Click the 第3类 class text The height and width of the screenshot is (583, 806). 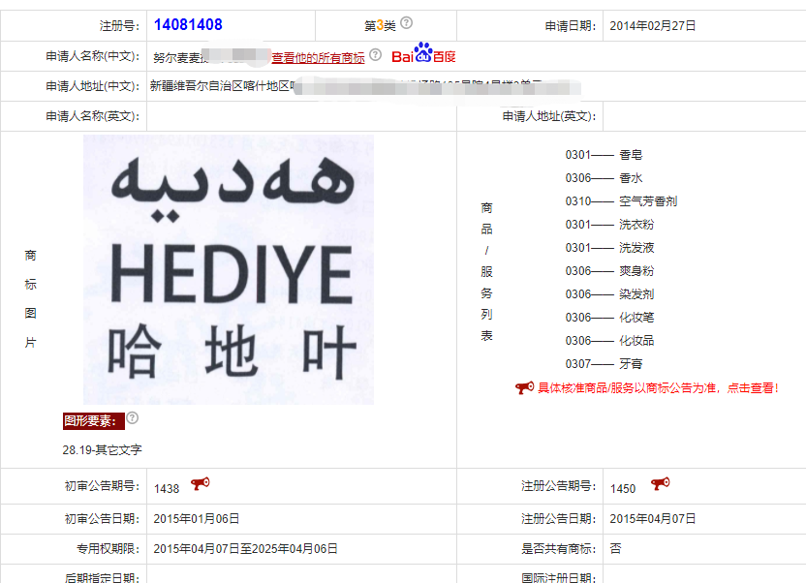coord(380,25)
